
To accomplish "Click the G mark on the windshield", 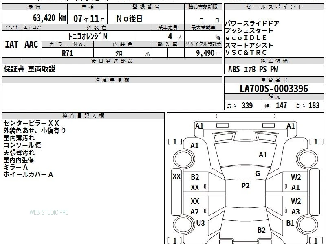I will click(258, 174).
